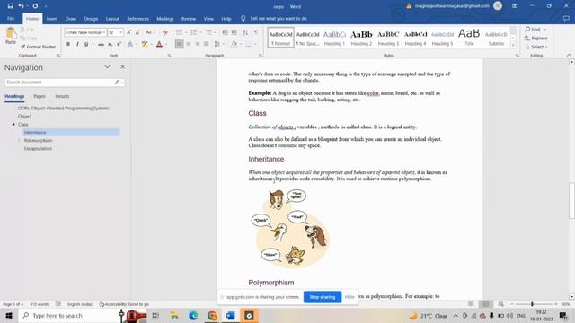The image size is (575, 323).
Task: Toggle Underline formatting
Action: (86, 44)
